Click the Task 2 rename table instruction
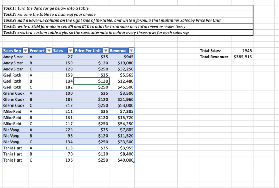279x188 pixels. pyautogui.click(x=127, y=14)
